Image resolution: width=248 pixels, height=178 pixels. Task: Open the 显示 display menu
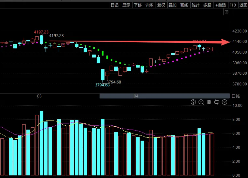pyautogui.click(x=126, y=5)
